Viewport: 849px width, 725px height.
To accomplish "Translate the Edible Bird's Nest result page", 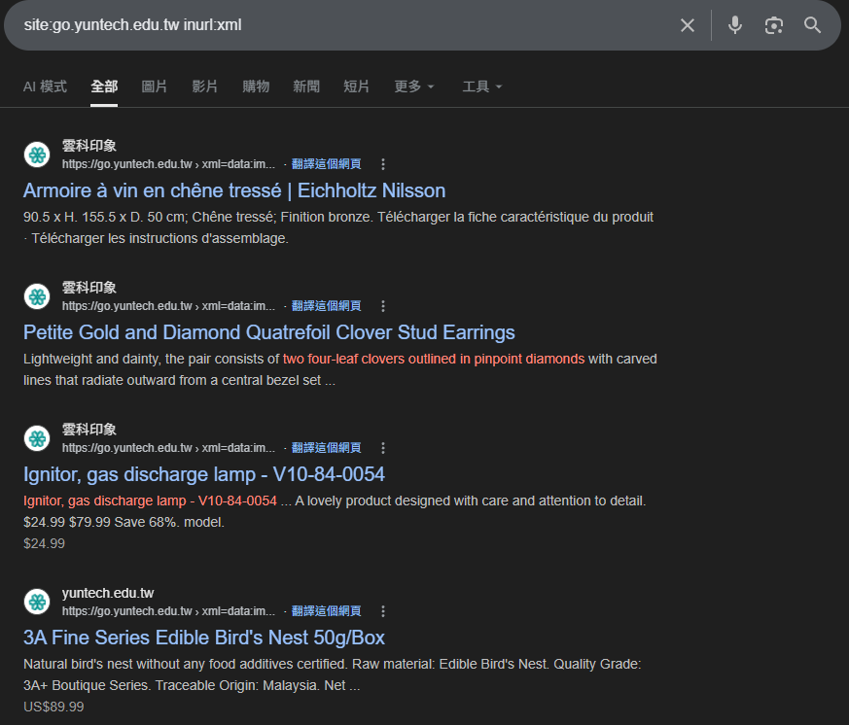I will click(x=327, y=611).
